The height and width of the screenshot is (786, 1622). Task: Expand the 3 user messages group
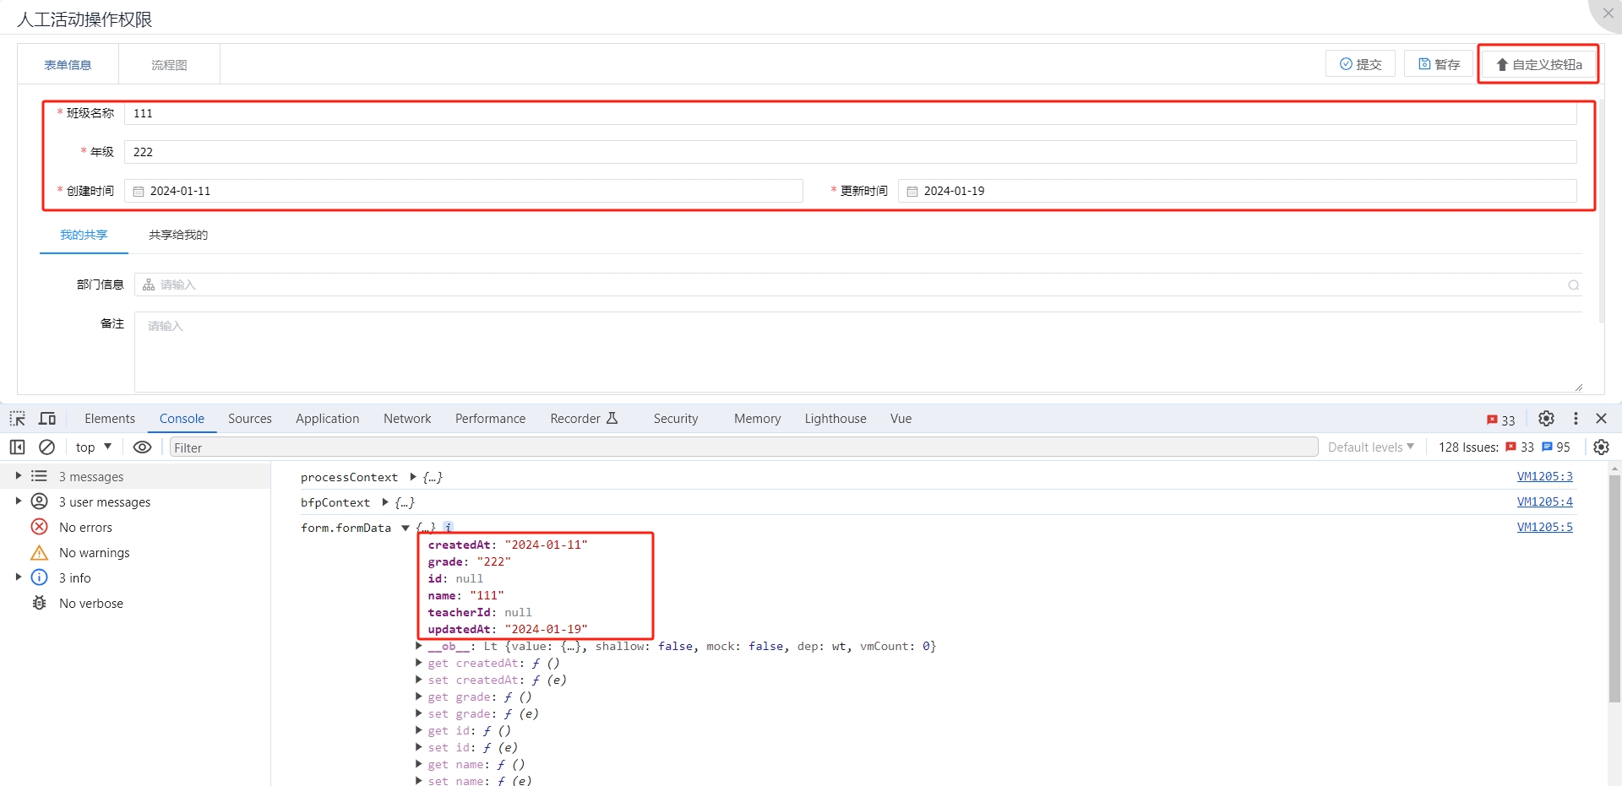pyautogui.click(x=19, y=501)
